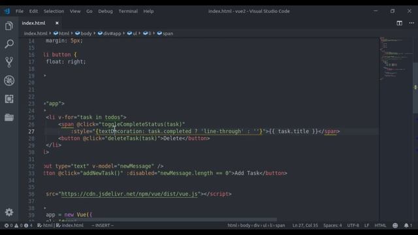Click the 'li button {' text on line 16

click(x=60, y=55)
